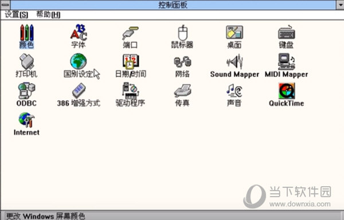
Task: Open the 声音 (Sound) notes icon
Action: [234, 91]
